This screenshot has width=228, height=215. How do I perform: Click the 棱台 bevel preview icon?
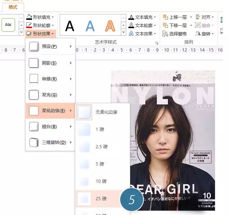click(x=34, y=127)
